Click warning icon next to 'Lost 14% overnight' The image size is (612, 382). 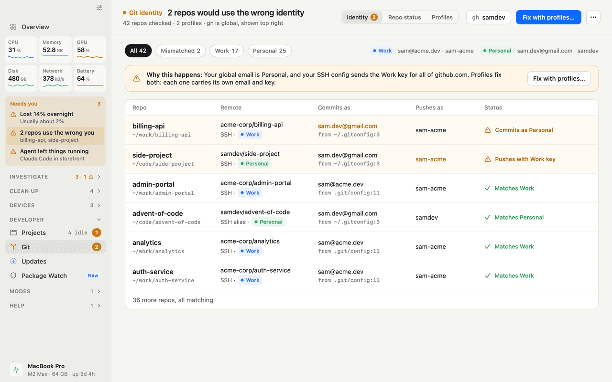(13, 115)
